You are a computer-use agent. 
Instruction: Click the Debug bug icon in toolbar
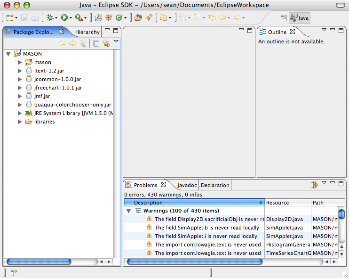tap(50, 18)
